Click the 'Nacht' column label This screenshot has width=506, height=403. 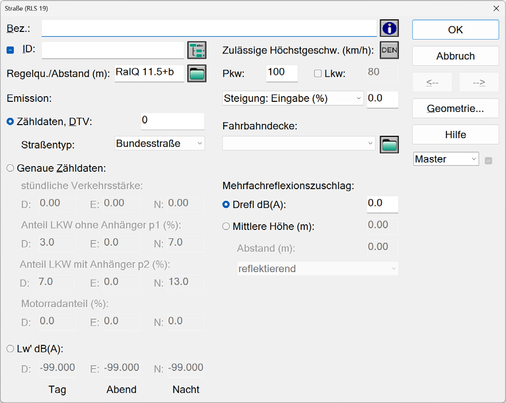[186, 390]
